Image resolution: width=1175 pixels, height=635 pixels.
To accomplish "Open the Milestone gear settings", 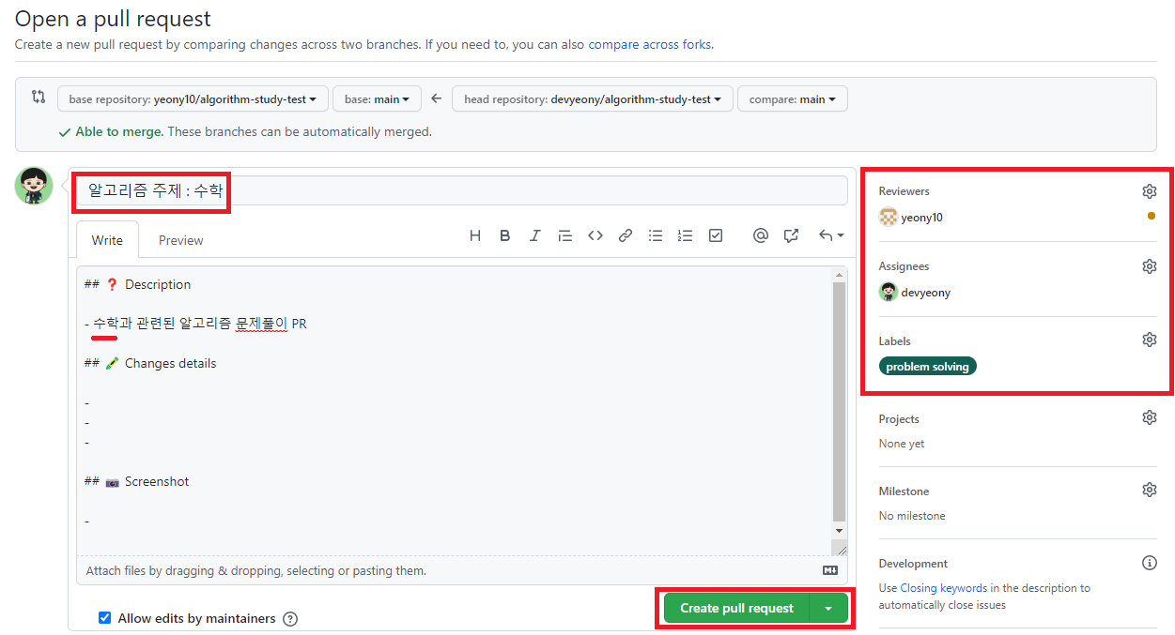I will pyautogui.click(x=1150, y=490).
